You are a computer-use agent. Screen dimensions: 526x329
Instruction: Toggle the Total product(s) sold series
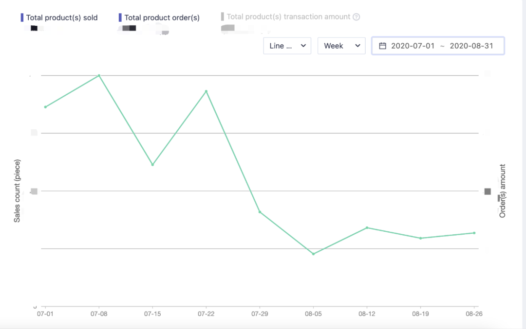(61, 17)
